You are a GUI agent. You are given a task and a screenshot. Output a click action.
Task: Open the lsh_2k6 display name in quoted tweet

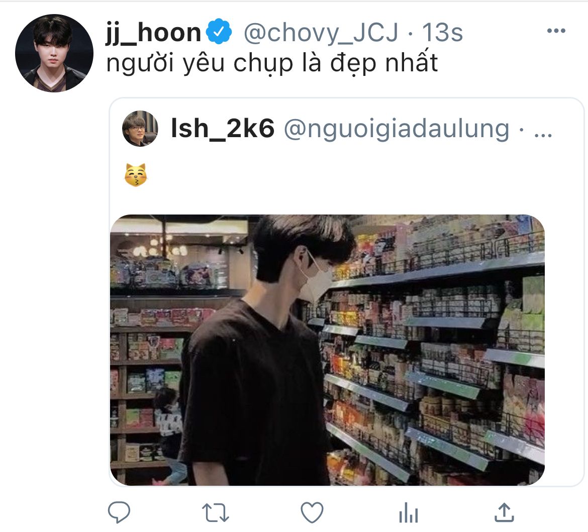[222, 128]
